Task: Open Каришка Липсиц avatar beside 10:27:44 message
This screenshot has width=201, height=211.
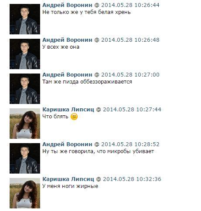Action: (x=25, y=124)
